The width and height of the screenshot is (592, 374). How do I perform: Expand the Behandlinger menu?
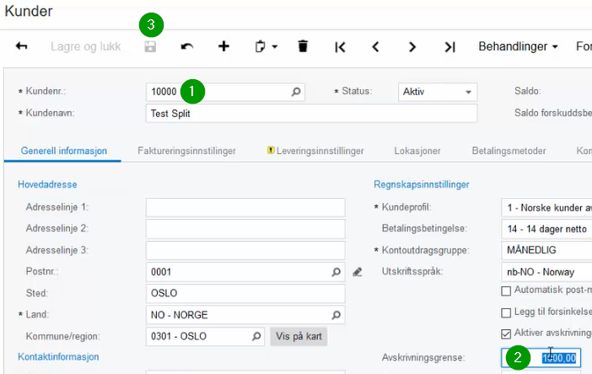pos(518,47)
